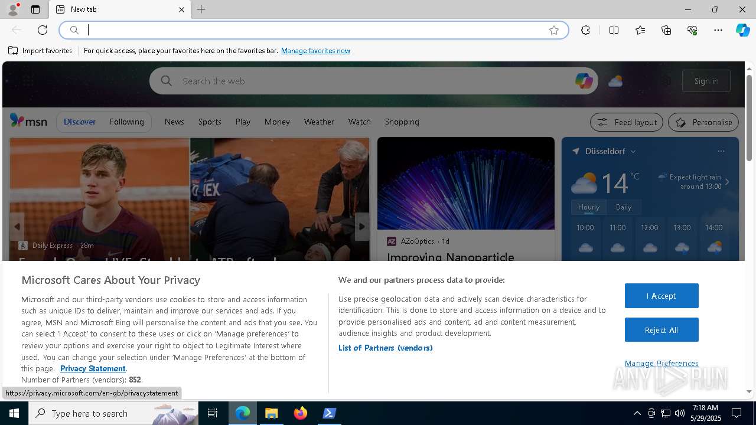Click the MSN logo
The image size is (756, 425).
(28, 121)
